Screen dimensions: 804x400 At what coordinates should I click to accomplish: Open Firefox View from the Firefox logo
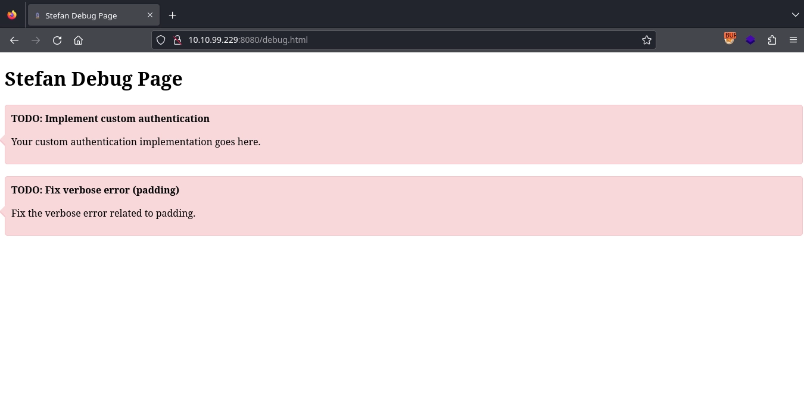coord(12,15)
